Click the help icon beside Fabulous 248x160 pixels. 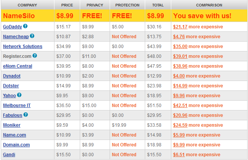coord(26,115)
